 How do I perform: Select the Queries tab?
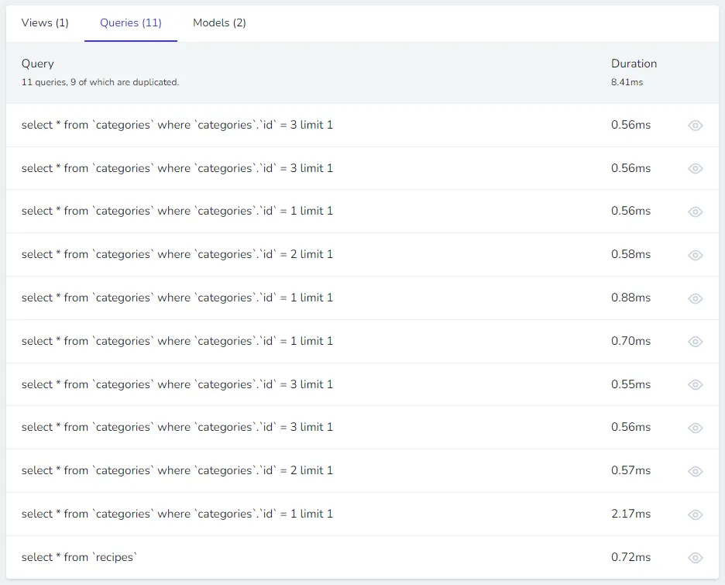coord(130,22)
